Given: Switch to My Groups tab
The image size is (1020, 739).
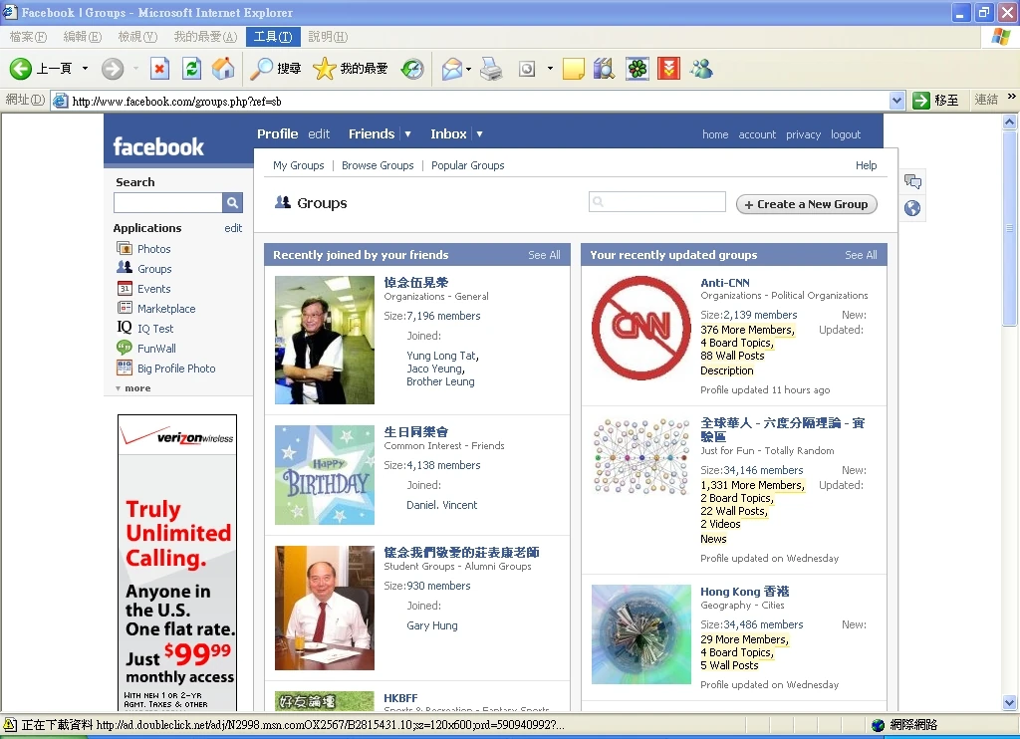Looking at the screenshot, I should [299, 165].
